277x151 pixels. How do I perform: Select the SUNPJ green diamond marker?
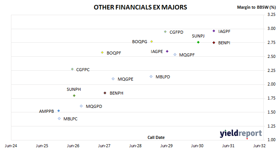(x=198, y=42)
